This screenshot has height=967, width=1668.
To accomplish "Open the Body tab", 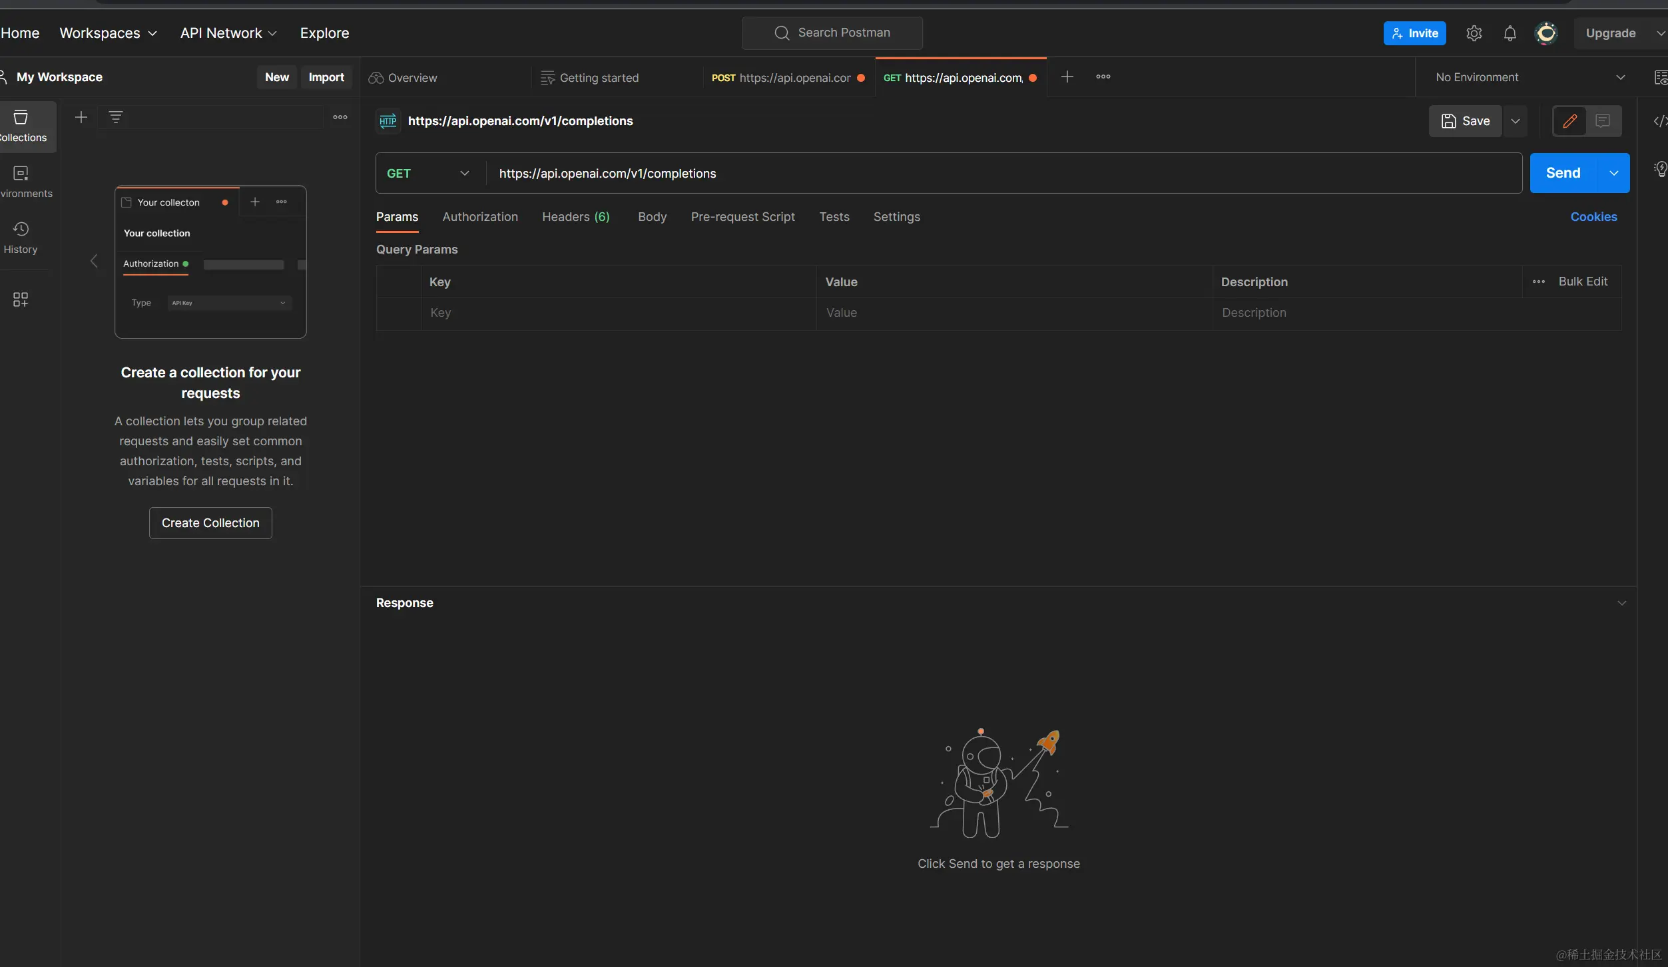I will 652,218.
